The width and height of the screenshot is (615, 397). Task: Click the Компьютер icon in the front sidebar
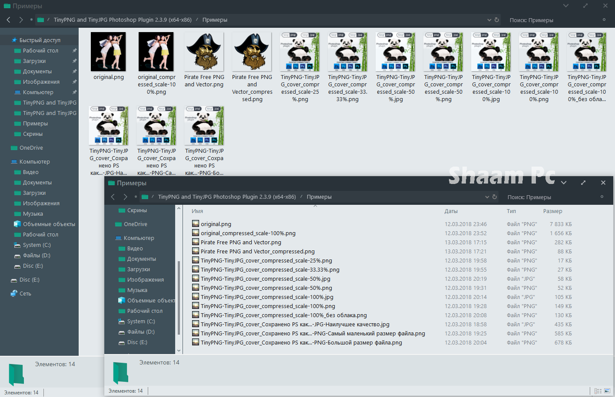coord(118,238)
